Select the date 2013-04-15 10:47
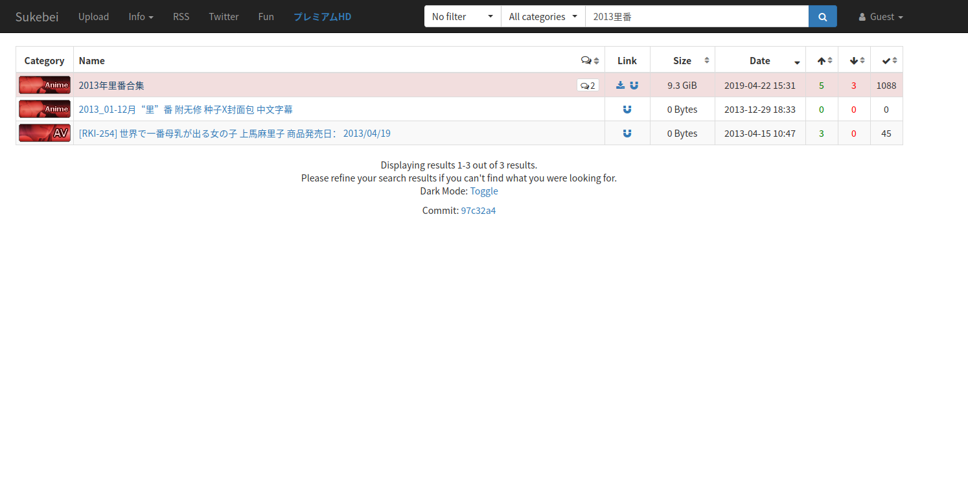This screenshot has height=492, width=968. point(760,134)
